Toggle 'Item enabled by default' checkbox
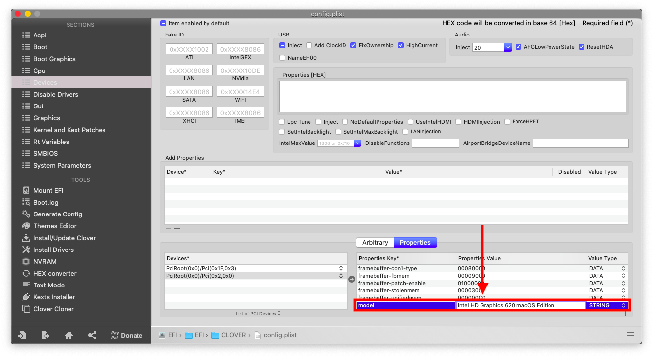This screenshot has height=357, width=653. (x=163, y=23)
